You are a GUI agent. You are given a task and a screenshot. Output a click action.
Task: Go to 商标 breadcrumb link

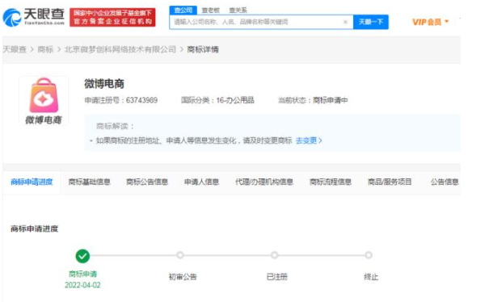coord(45,49)
